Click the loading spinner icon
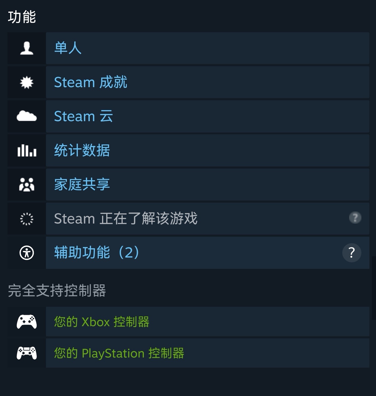 click(27, 219)
